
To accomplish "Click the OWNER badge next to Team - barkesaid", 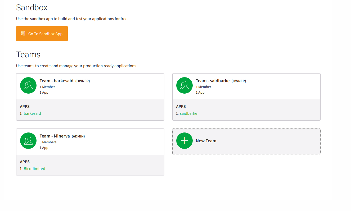I will tap(83, 81).
